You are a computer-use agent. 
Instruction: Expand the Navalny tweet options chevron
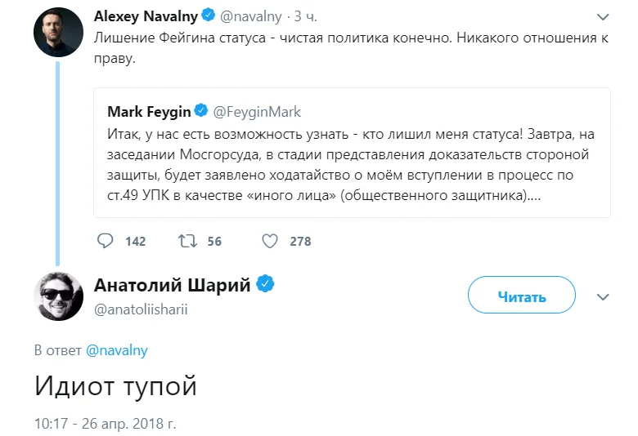[x=603, y=16]
